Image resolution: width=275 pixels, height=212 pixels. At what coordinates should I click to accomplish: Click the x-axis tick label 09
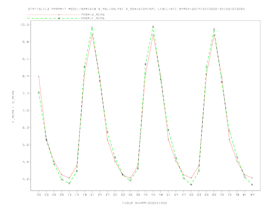click(x=61, y=195)
